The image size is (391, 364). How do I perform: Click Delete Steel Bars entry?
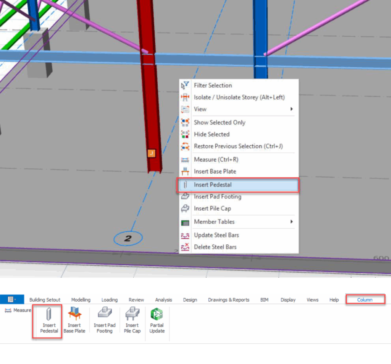215,247
